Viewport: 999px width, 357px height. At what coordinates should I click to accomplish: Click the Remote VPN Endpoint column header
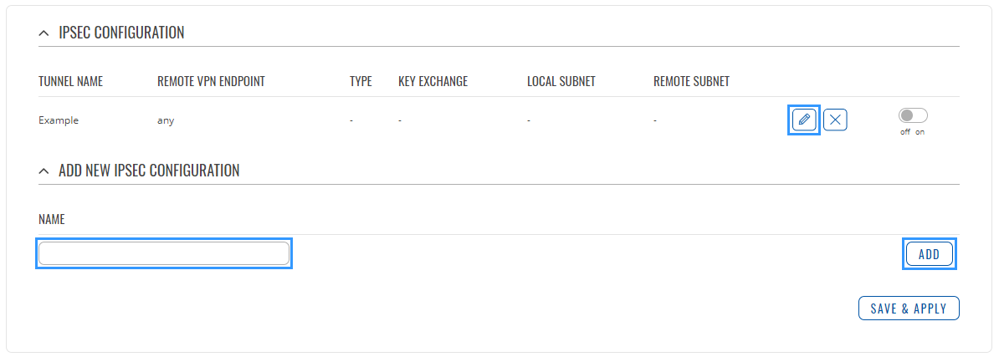click(211, 82)
